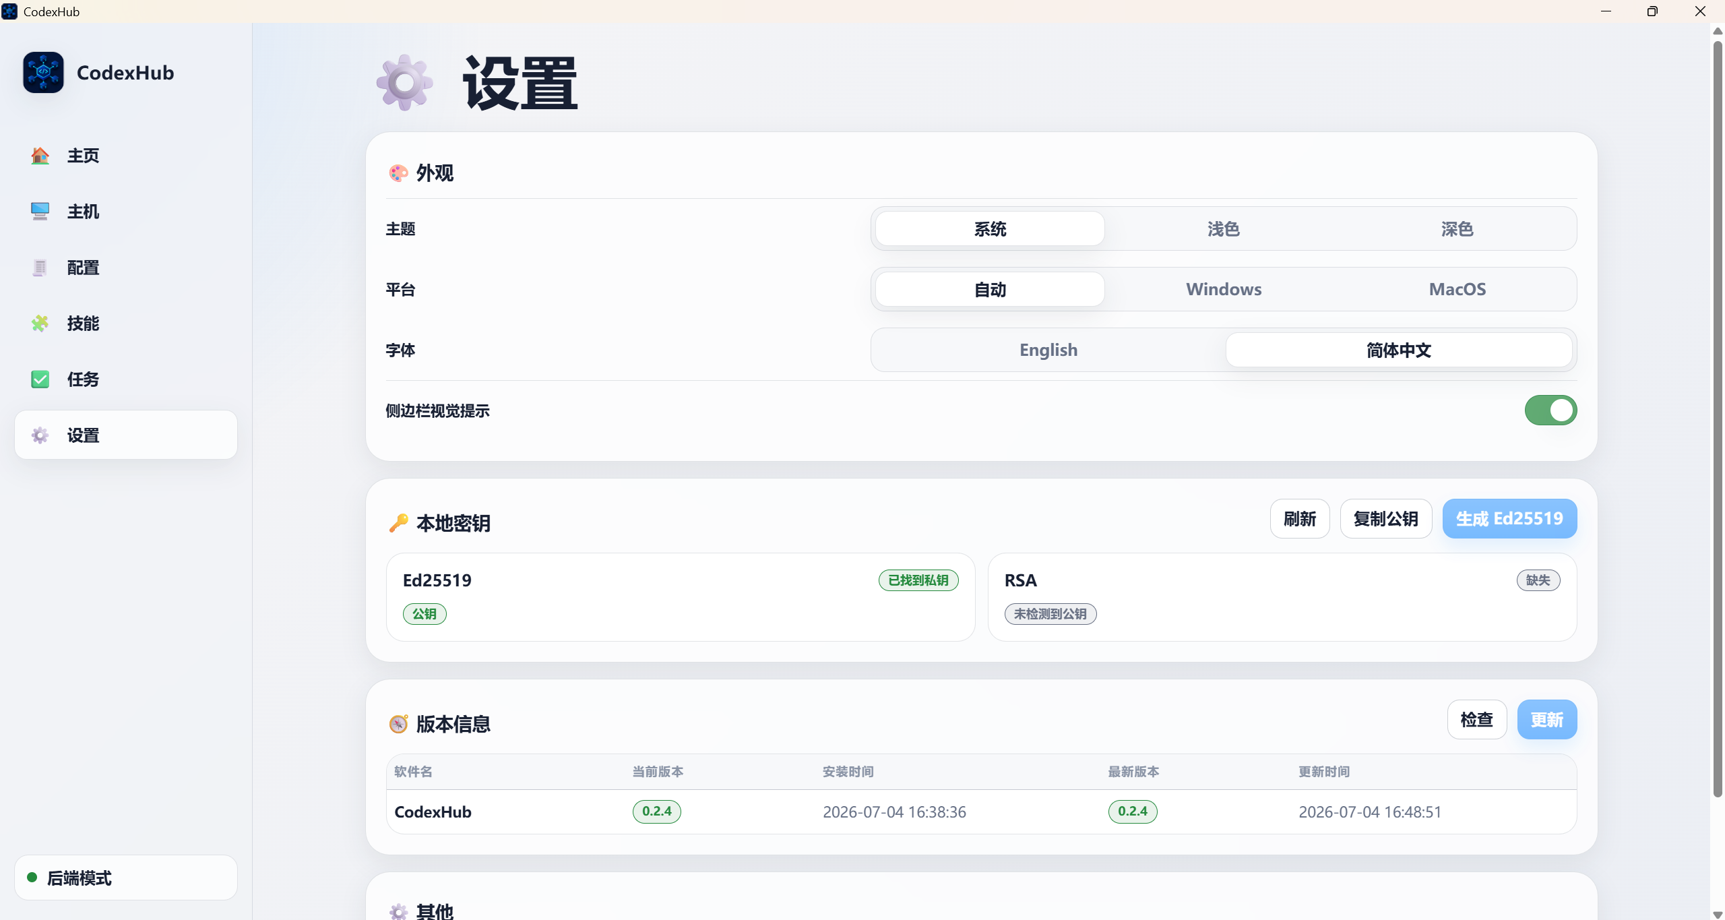Screen dimensions: 1725x920
Task: Click the large gear icon in page header
Action: tap(404, 83)
